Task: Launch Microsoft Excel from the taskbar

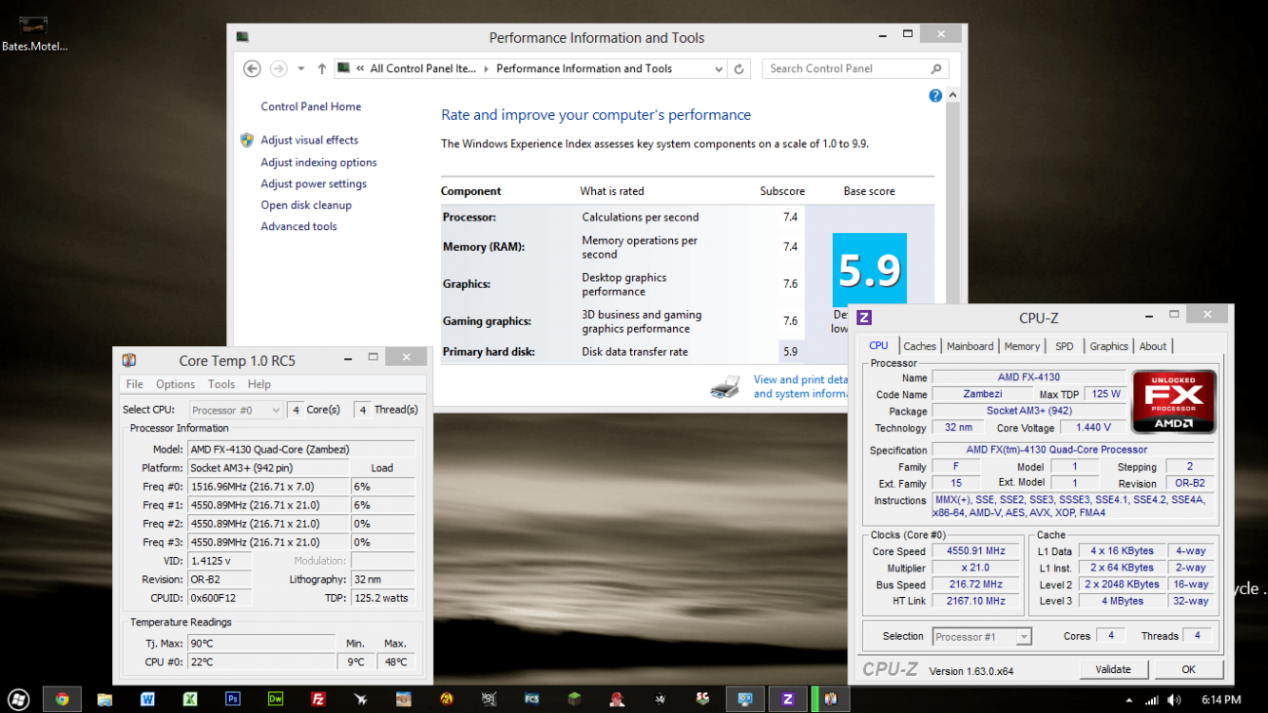Action: click(190, 699)
